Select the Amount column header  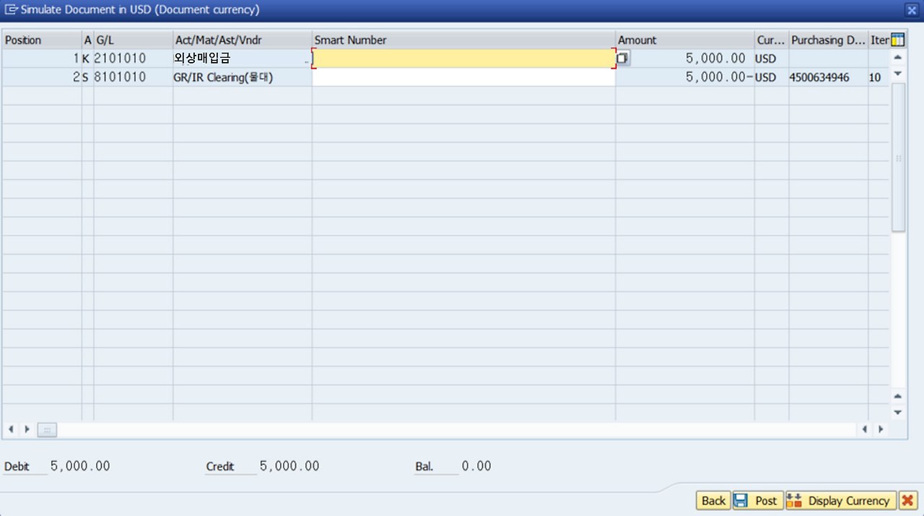[x=685, y=40]
